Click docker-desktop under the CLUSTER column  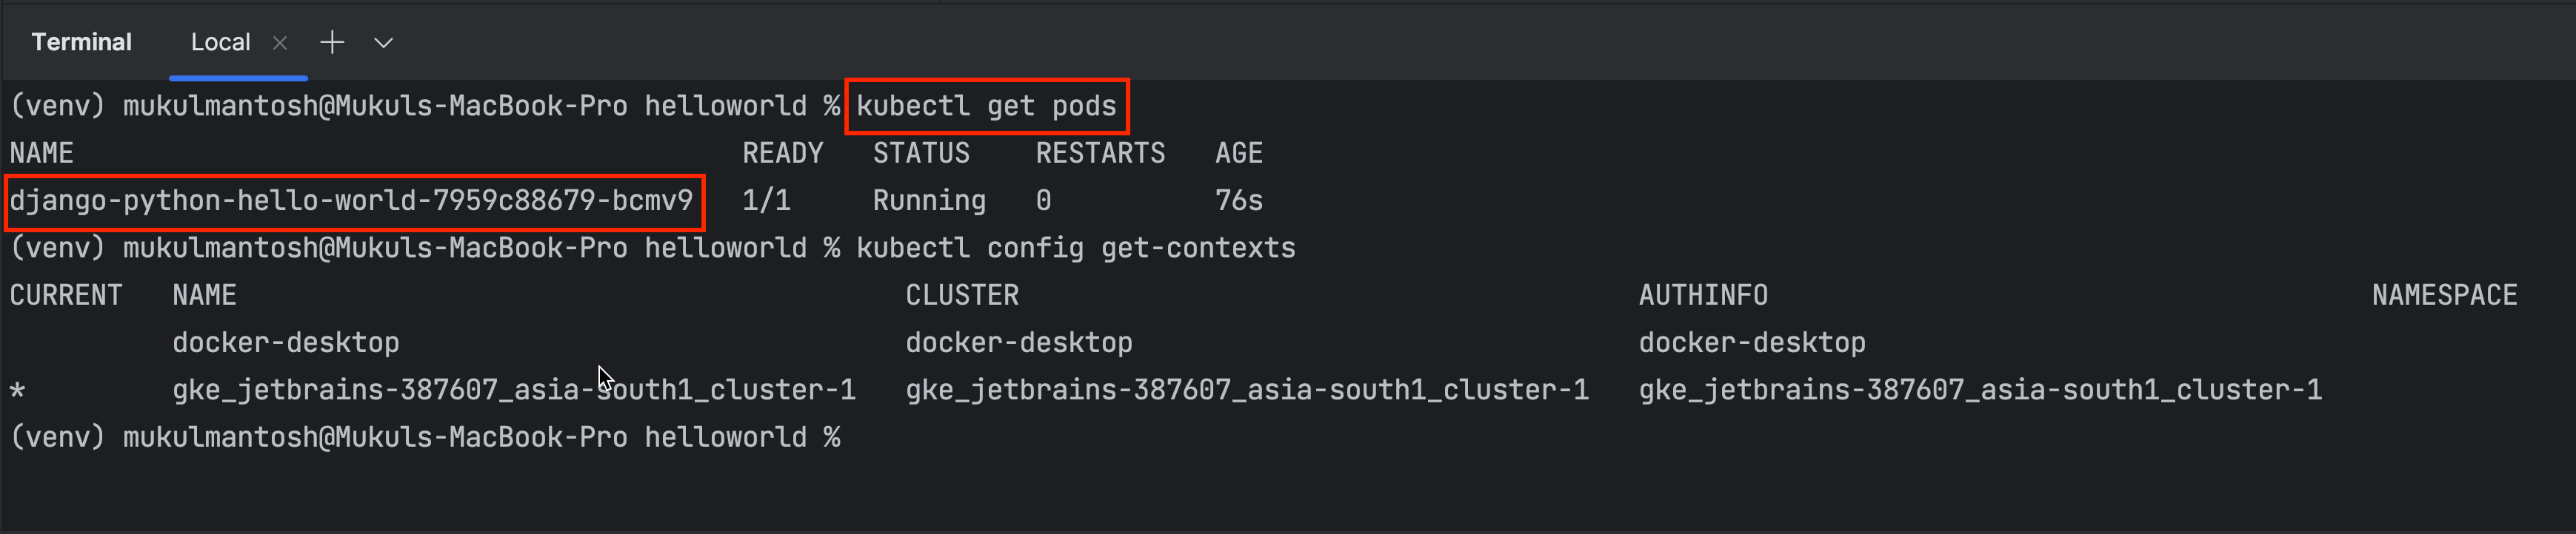tap(1019, 342)
